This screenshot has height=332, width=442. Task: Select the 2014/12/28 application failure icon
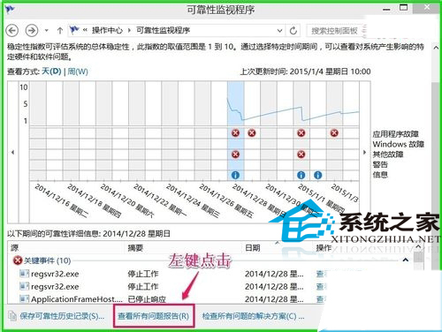point(235,133)
